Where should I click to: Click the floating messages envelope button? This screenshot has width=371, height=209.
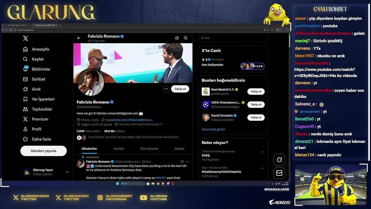(279, 173)
